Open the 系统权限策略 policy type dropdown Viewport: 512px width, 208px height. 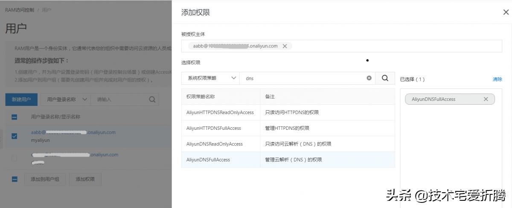pyautogui.click(x=210, y=78)
